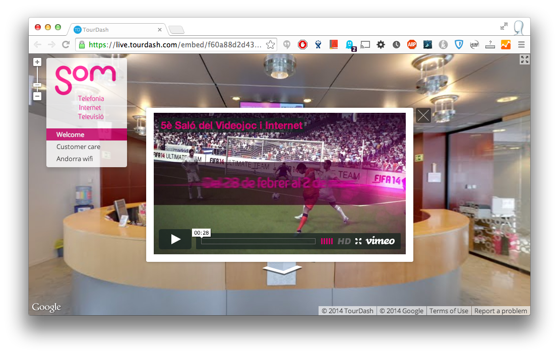Click the Google Cast extension icon

pos(365,44)
